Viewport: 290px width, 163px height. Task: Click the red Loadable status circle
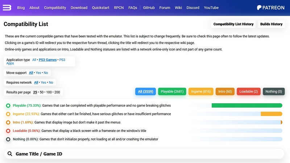tap(8, 131)
